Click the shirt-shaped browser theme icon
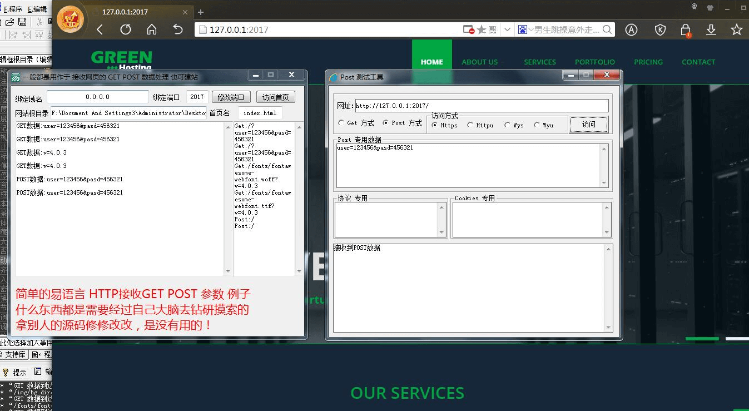 tap(710, 8)
